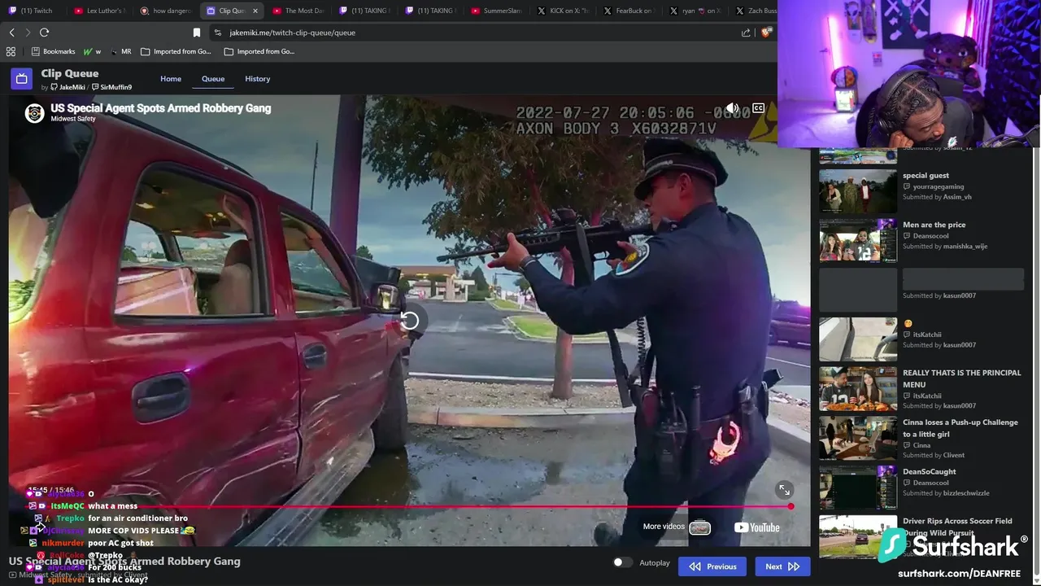
Task: Open the share icon in the address bar
Action: tap(746, 33)
